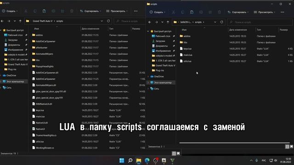Viewport: 294px width, 165px height.
Task: Select AddOnCarSpawner.dll in left window
Action: tap(47, 72)
